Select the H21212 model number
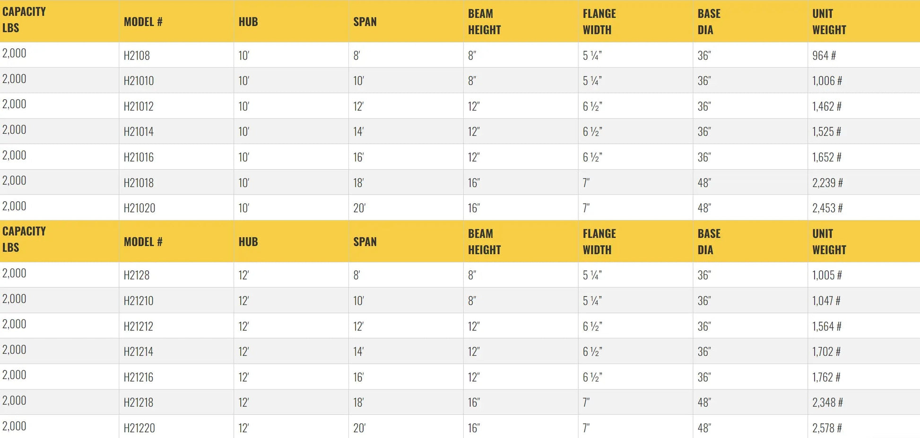Image resolution: width=920 pixels, height=438 pixels. click(139, 326)
